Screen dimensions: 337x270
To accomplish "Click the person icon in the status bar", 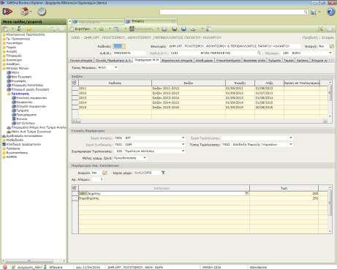I will pyautogui.click(x=45, y=267).
